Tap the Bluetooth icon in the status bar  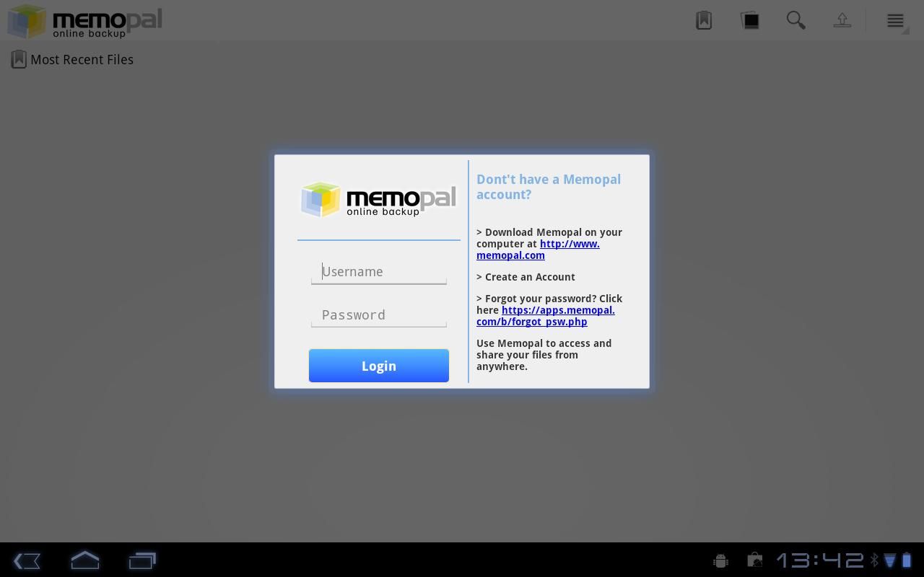875,560
